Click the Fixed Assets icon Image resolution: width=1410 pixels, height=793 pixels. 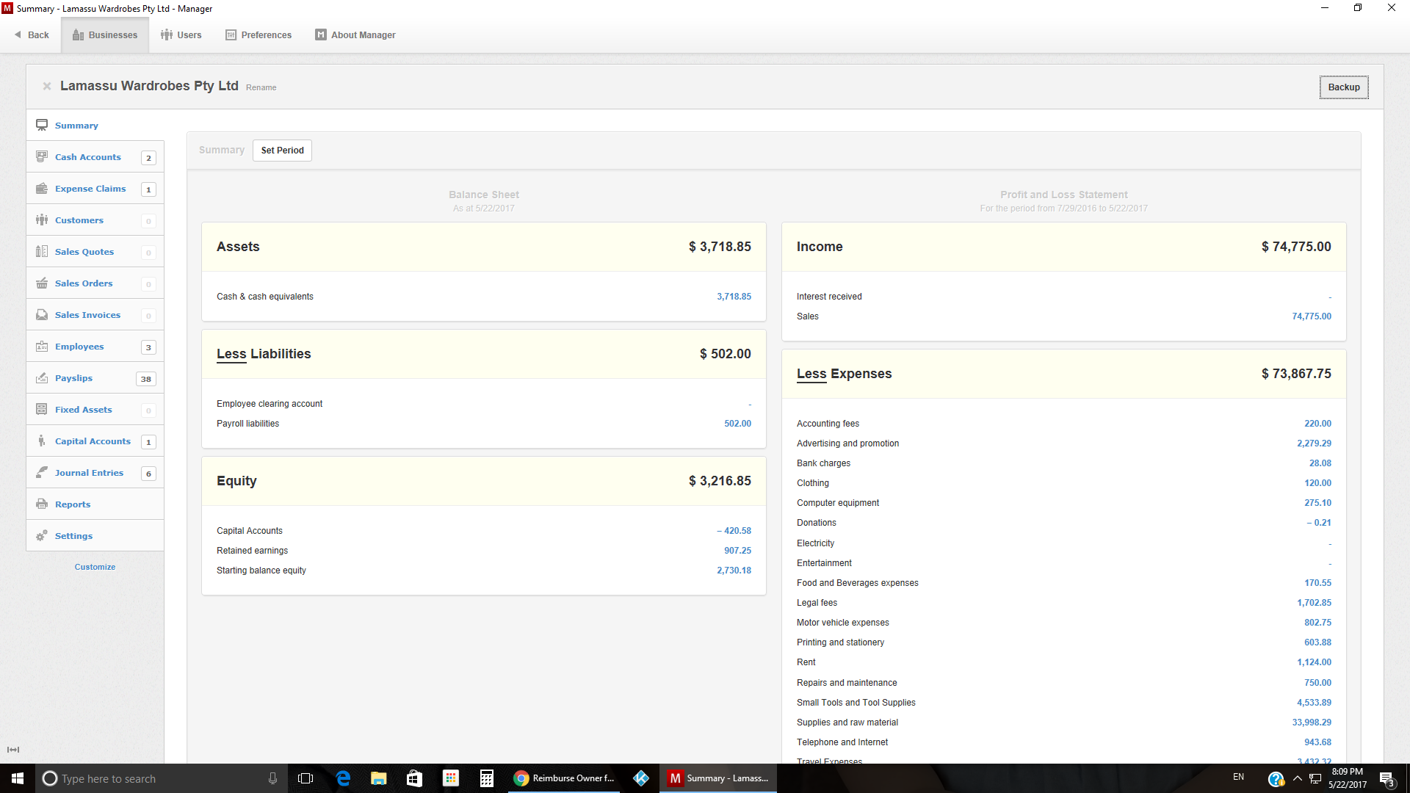[42, 409]
